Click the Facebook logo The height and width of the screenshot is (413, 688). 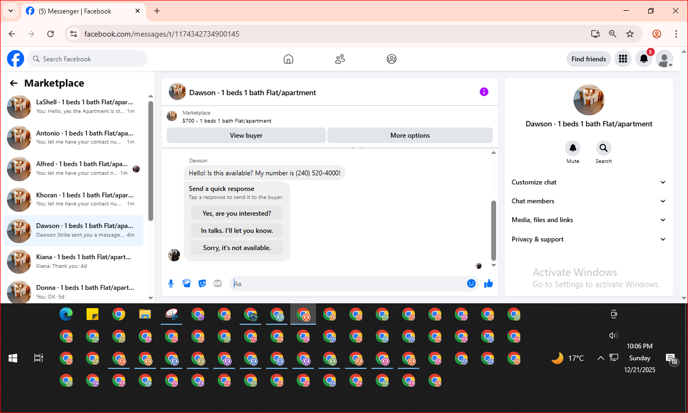pos(16,59)
